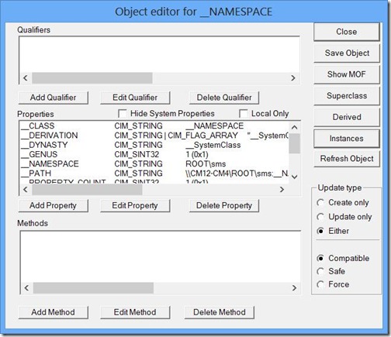Tick the Local Only checkbox
Image resolution: width=391 pixels, height=337 pixels.
click(x=244, y=113)
